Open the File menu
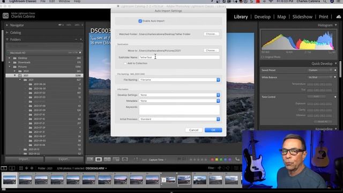The height and width of the screenshot is (193, 343). coord(43,1)
